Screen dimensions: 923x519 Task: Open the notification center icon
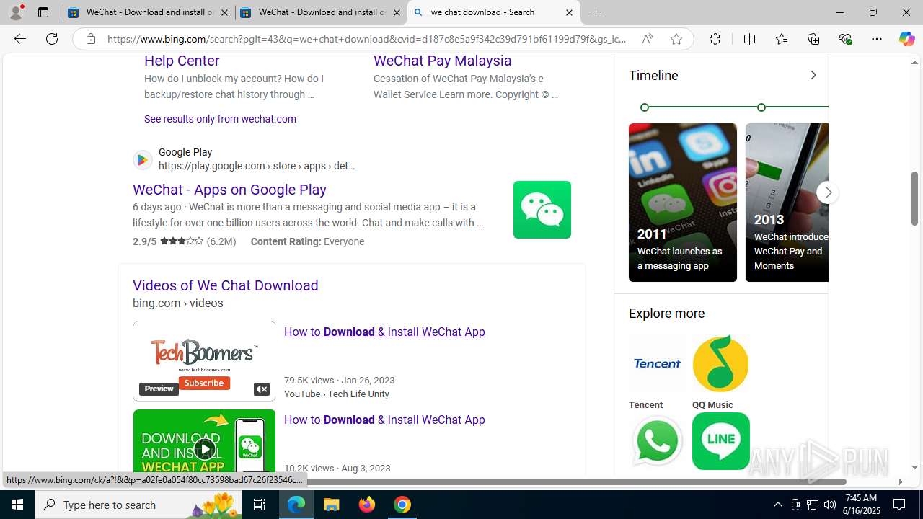point(899,505)
